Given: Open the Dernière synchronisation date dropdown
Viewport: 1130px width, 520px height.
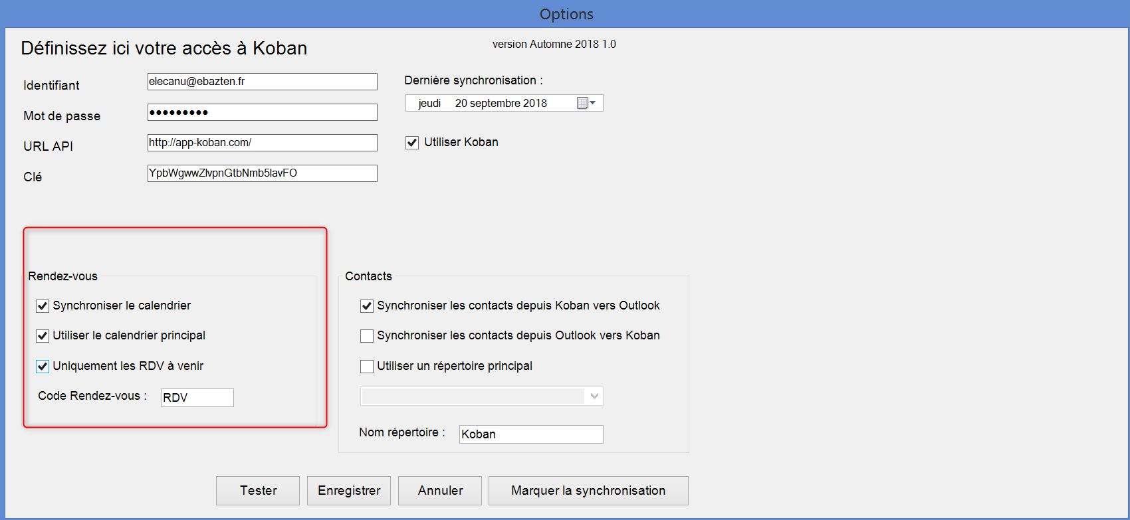Looking at the screenshot, I should [593, 103].
